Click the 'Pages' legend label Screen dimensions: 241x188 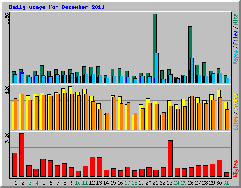[236, 57]
